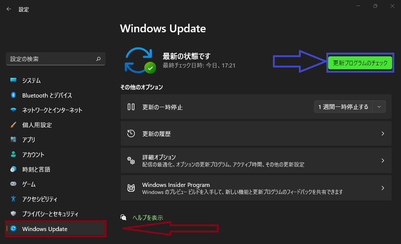Click the ゲーム controller icon

click(13, 184)
